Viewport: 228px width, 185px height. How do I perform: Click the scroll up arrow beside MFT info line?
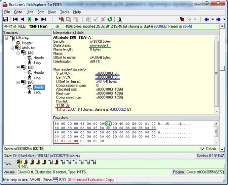[x=222, y=26]
